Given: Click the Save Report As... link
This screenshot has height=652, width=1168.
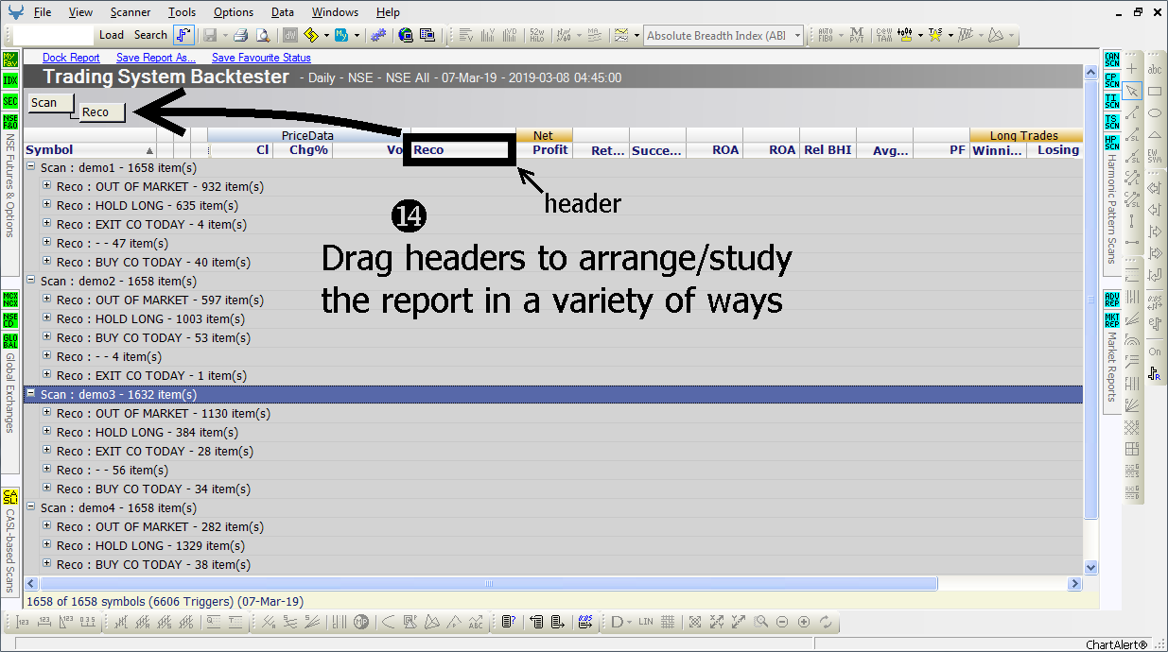Looking at the screenshot, I should pos(156,58).
